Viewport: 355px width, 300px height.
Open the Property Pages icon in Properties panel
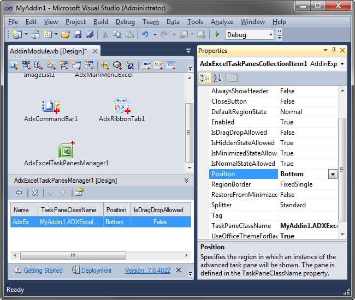[x=233, y=78]
